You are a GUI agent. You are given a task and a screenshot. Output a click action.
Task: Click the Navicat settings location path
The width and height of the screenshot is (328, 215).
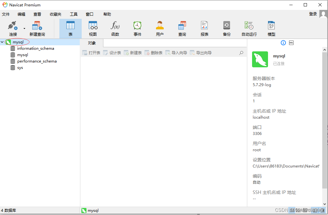point(286,166)
